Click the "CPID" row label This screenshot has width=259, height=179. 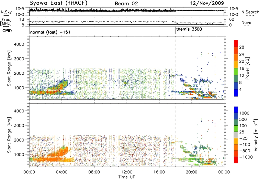click(7, 31)
